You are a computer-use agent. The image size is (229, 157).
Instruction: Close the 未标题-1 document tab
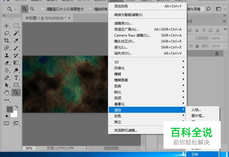(69, 18)
